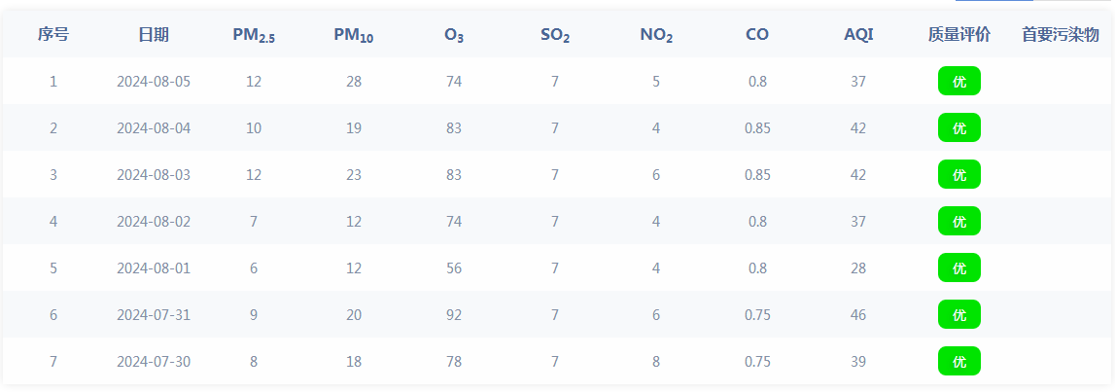Screen dimensions: 1115x392
Task: Click the SO2 column header
Action: pos(555,35)
